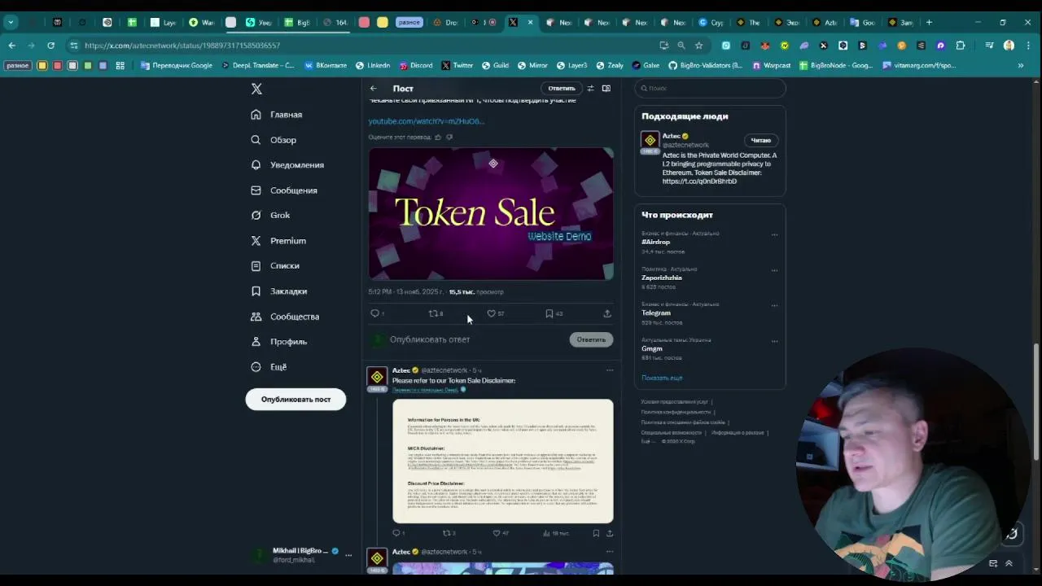Open the youtube.com/watch link in the post
This screenshot has width=1042, height=586.
[x=426, y=121]
